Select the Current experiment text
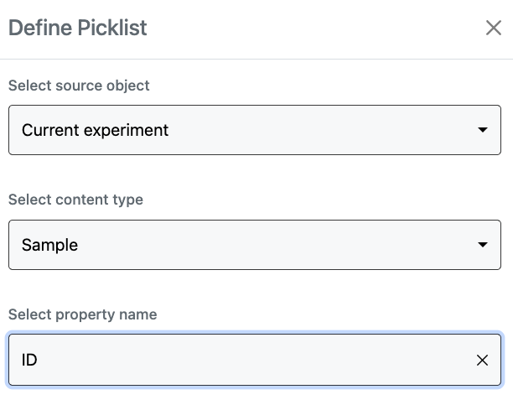513x405 pixels. 95,130
